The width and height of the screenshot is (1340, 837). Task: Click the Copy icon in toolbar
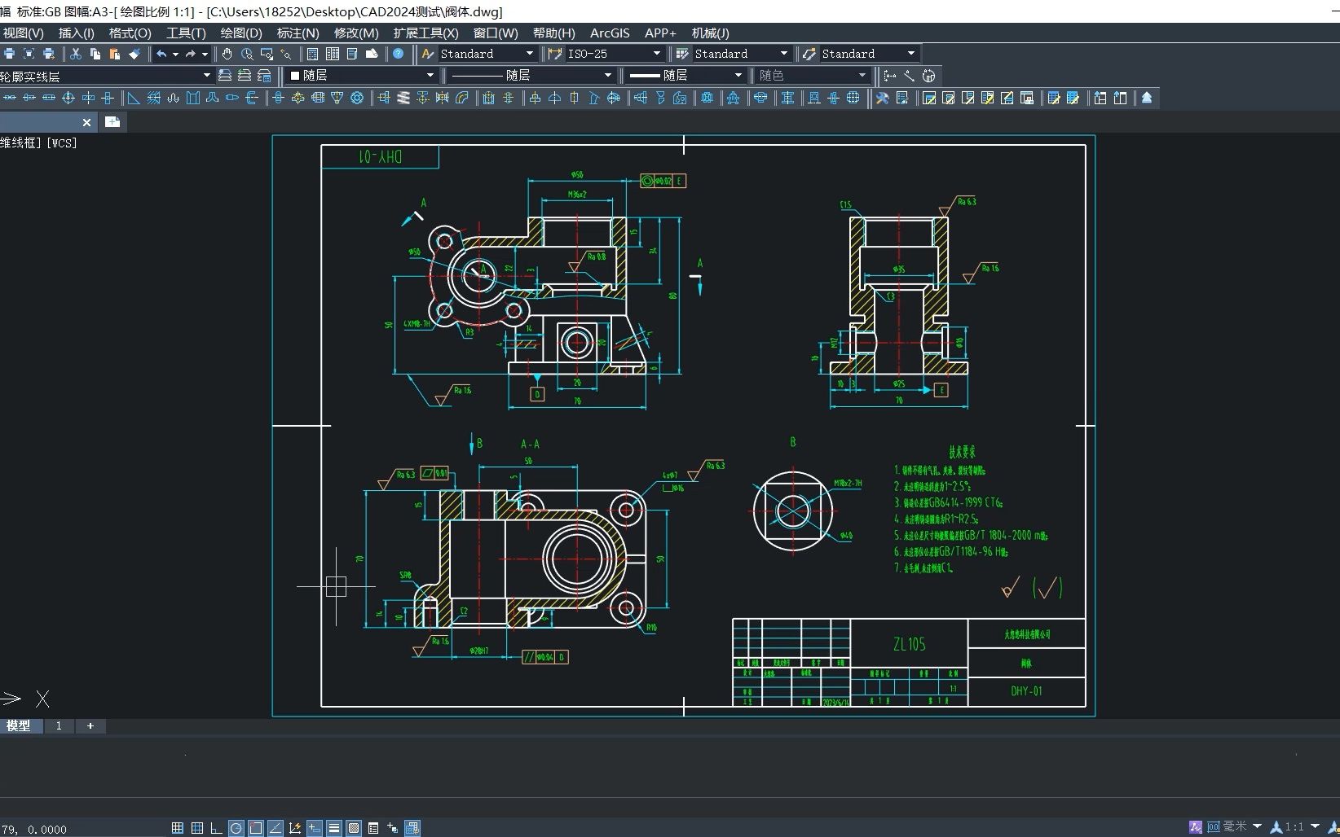pos(95,54)
